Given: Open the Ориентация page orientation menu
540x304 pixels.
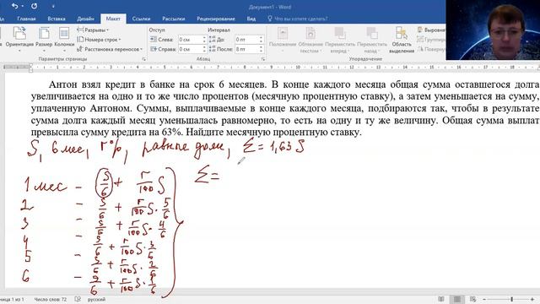Looking at the screenshot, I should pyautogui.click(x=19, y=40).
